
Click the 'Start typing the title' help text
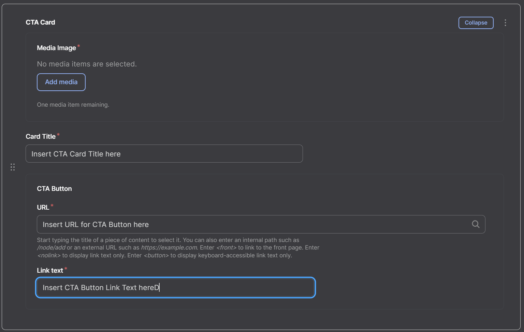178,247
